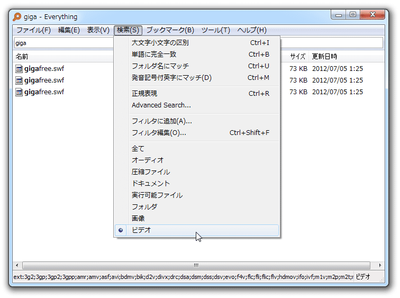Open the ブックマーク(B) menu

[170, 30]
